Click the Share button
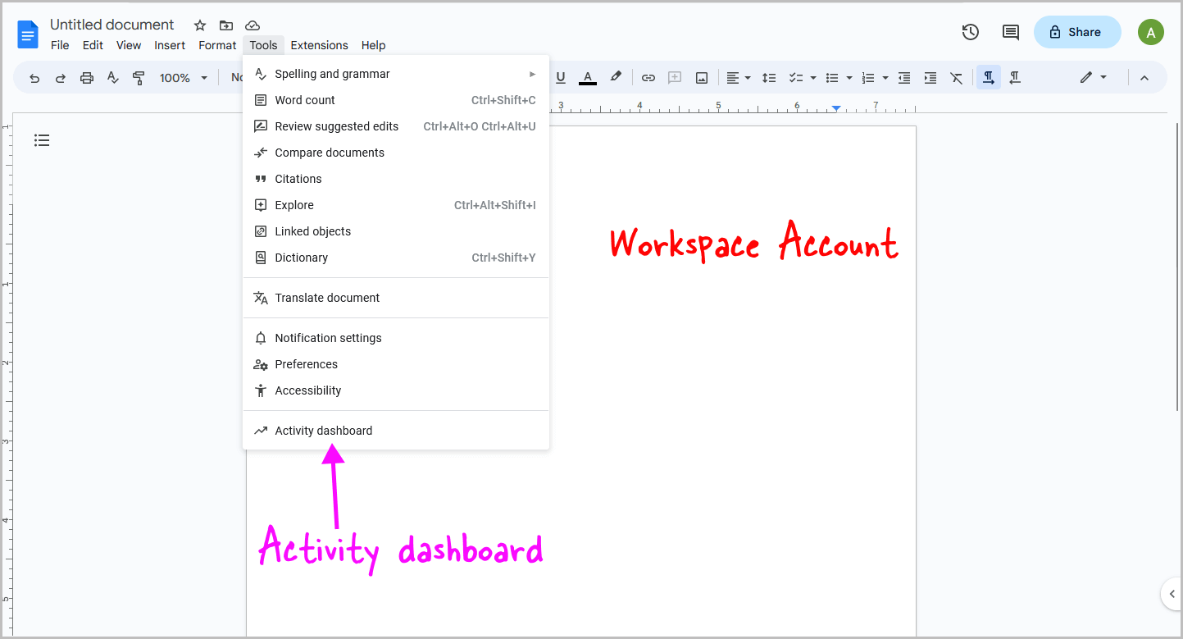 click(x=1076, y=32)
